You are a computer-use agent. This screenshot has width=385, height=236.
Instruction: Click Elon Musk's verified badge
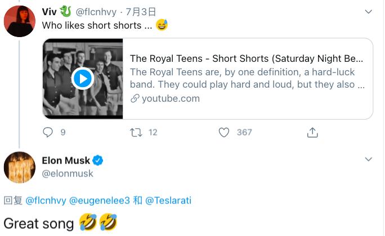98,161
